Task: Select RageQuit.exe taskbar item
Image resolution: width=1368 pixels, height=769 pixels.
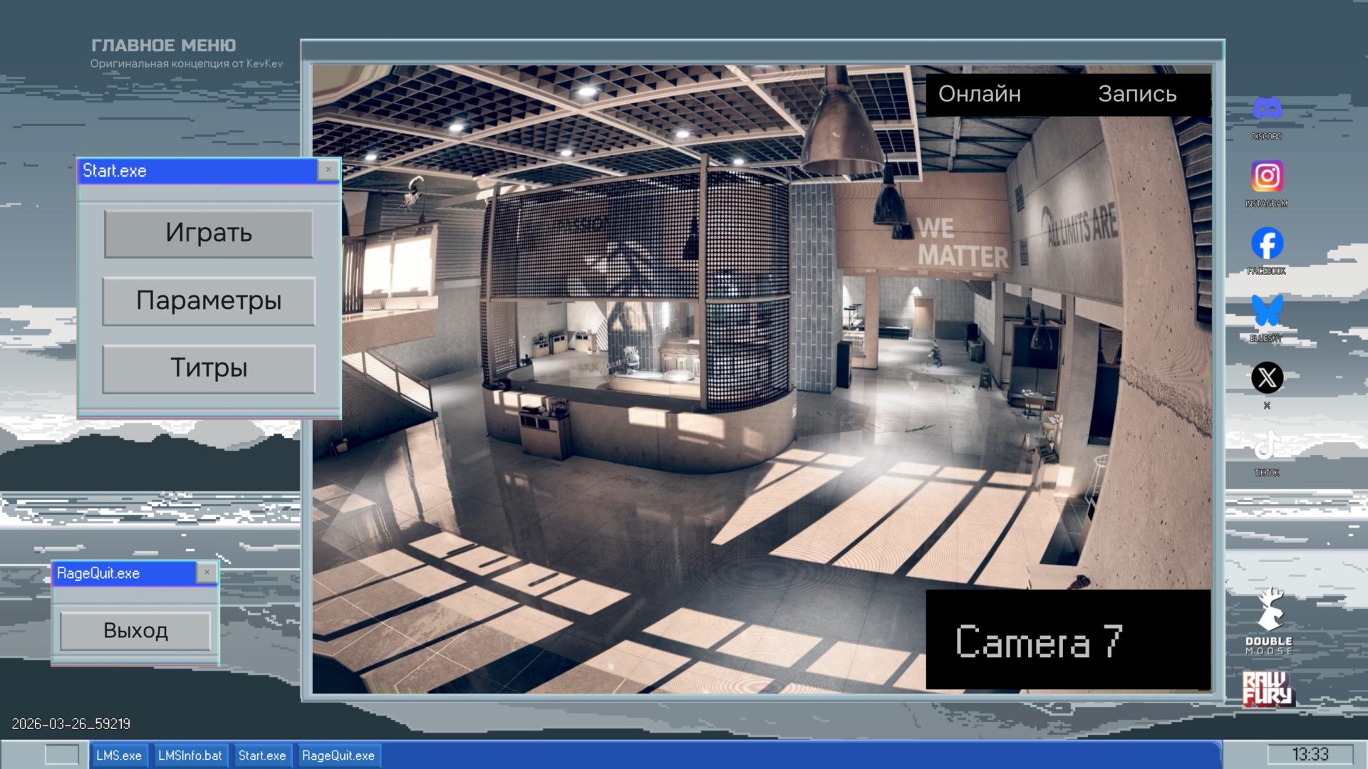Action: (338, 755)
